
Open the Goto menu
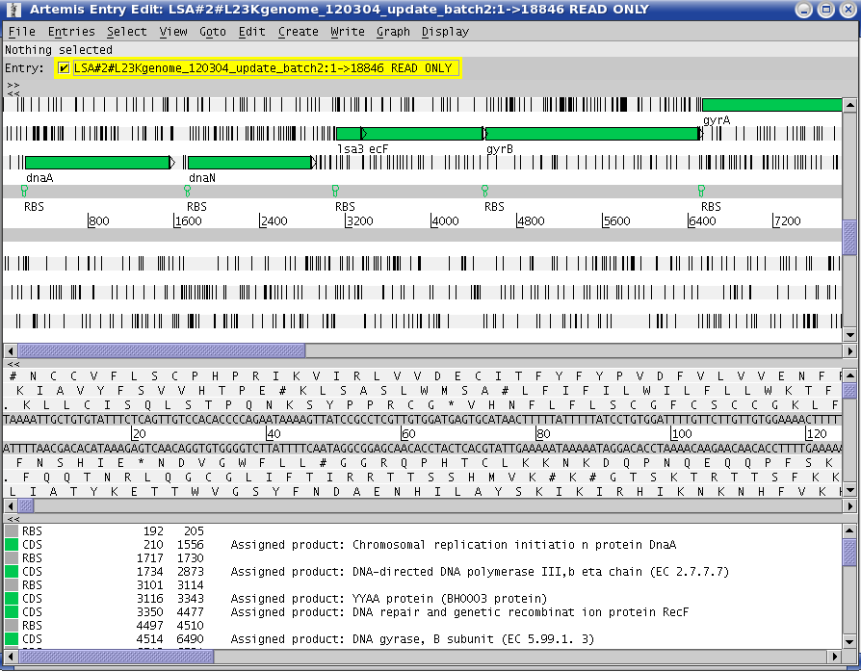pos(213,32)
